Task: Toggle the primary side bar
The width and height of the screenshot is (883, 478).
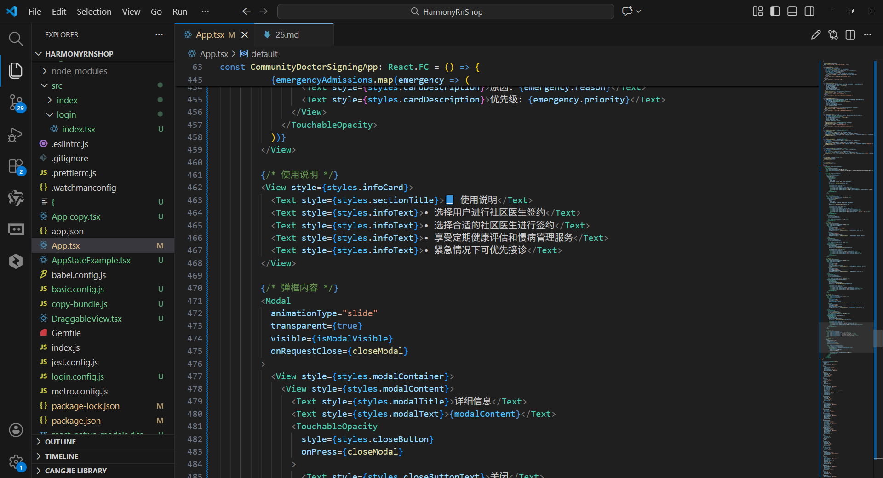Action: pos(775,11)
